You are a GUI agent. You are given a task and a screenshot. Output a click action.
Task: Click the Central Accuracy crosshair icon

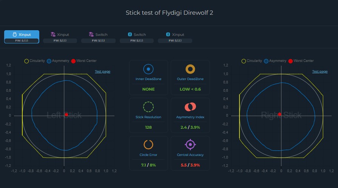click(x=190, y=145)
